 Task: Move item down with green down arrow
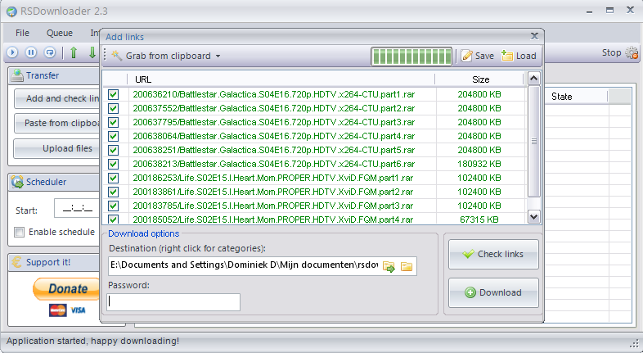click(92, 52)
